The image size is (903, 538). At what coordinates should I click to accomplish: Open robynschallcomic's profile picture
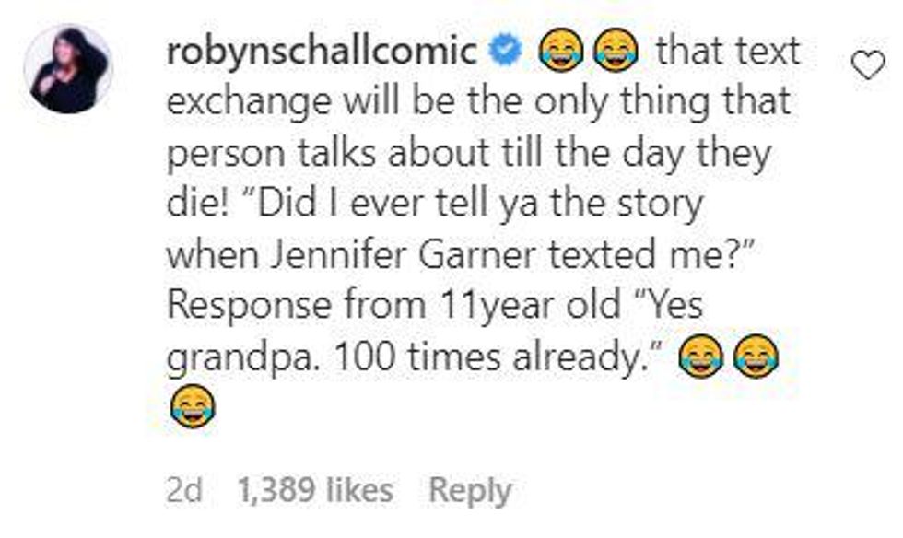67,70
